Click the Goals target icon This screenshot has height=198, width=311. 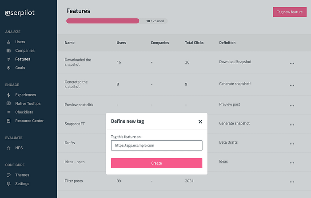[x=9, y=68]
